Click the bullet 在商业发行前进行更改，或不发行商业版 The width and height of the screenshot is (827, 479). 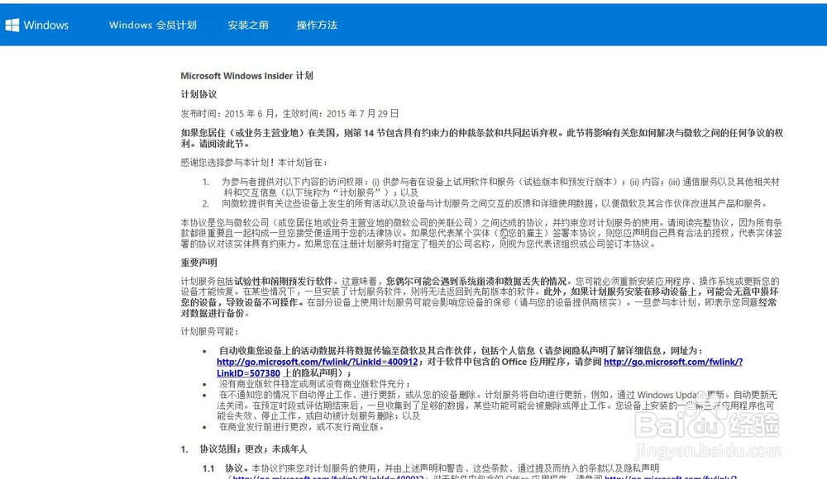[x=302, y=427]
